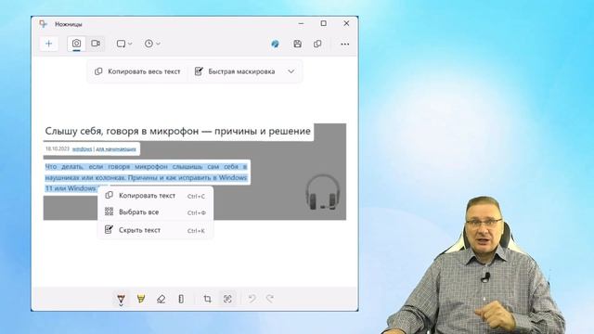Close the Ножницы window
594x334 pixels.
(x=346, y=23)
